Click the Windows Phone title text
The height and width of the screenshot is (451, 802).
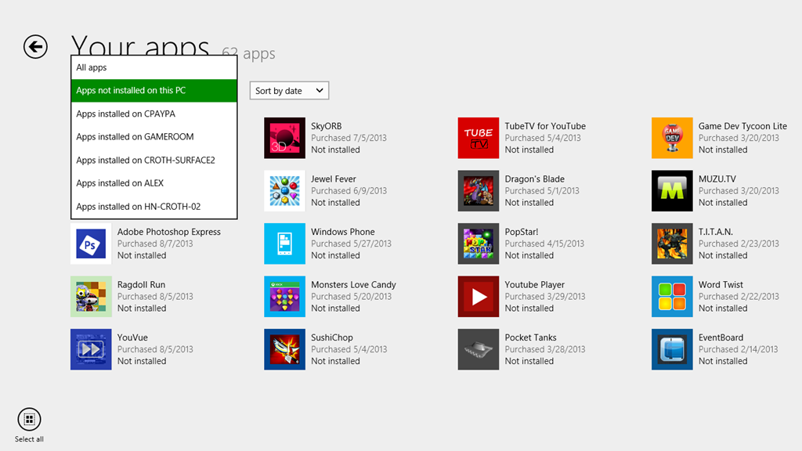pos(343,232)
